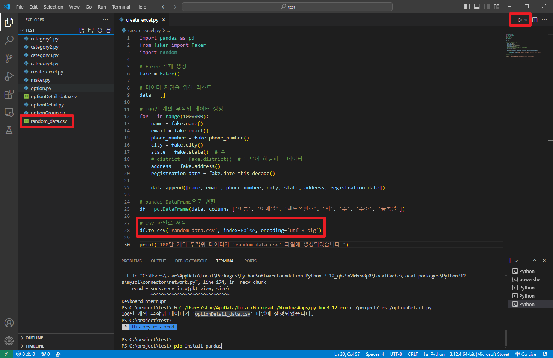The height and width of the screenshot is (358, 553).
Task: Click the terminal vertical scrollbar
Action: tap(506, 338)
